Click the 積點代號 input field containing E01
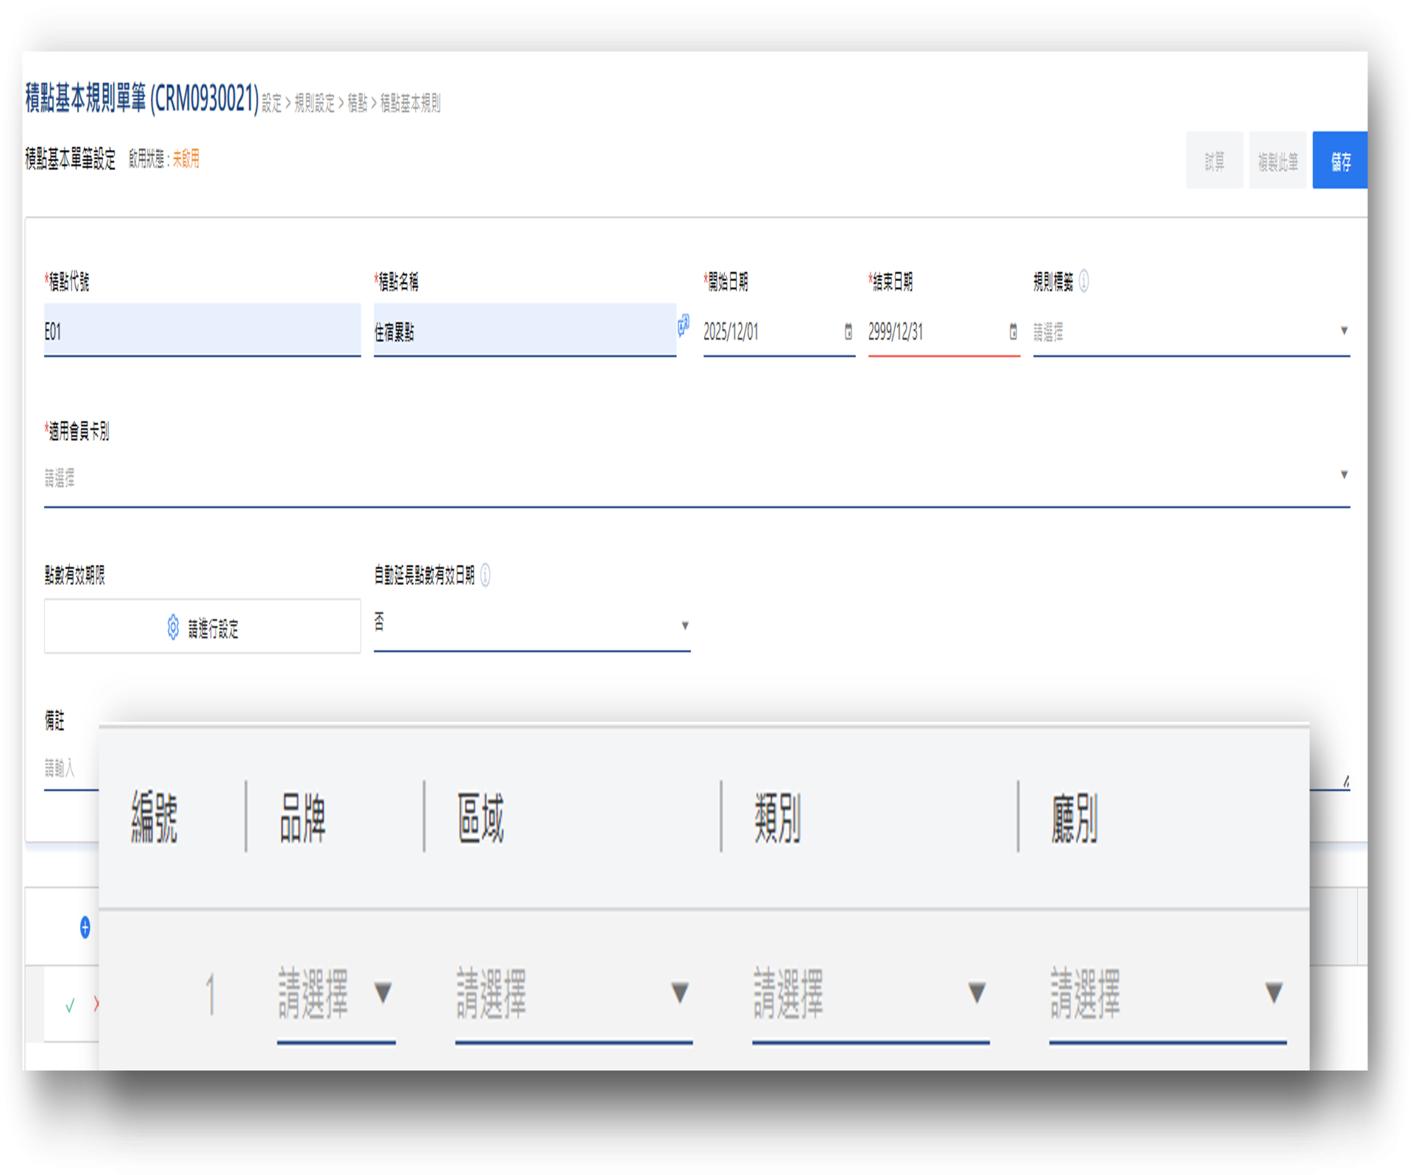 tap(202, 331)
